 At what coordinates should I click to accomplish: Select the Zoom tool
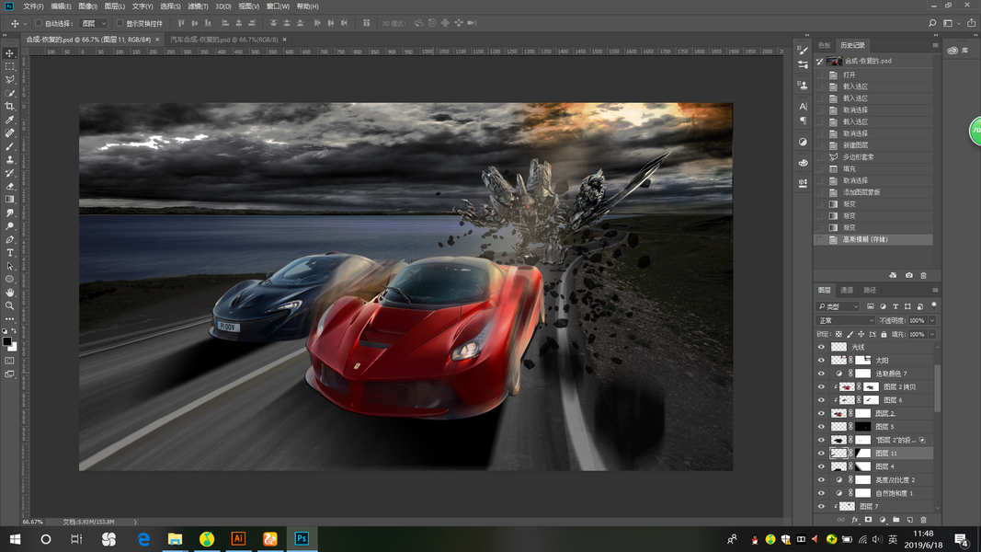(x=9, y=305)
